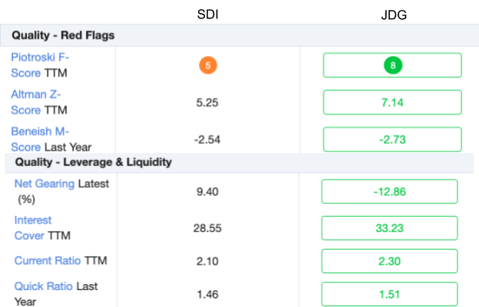
Task: Click the green Piotroski score 8 badge
Action: pyautogui.click(x=393, y=65)
